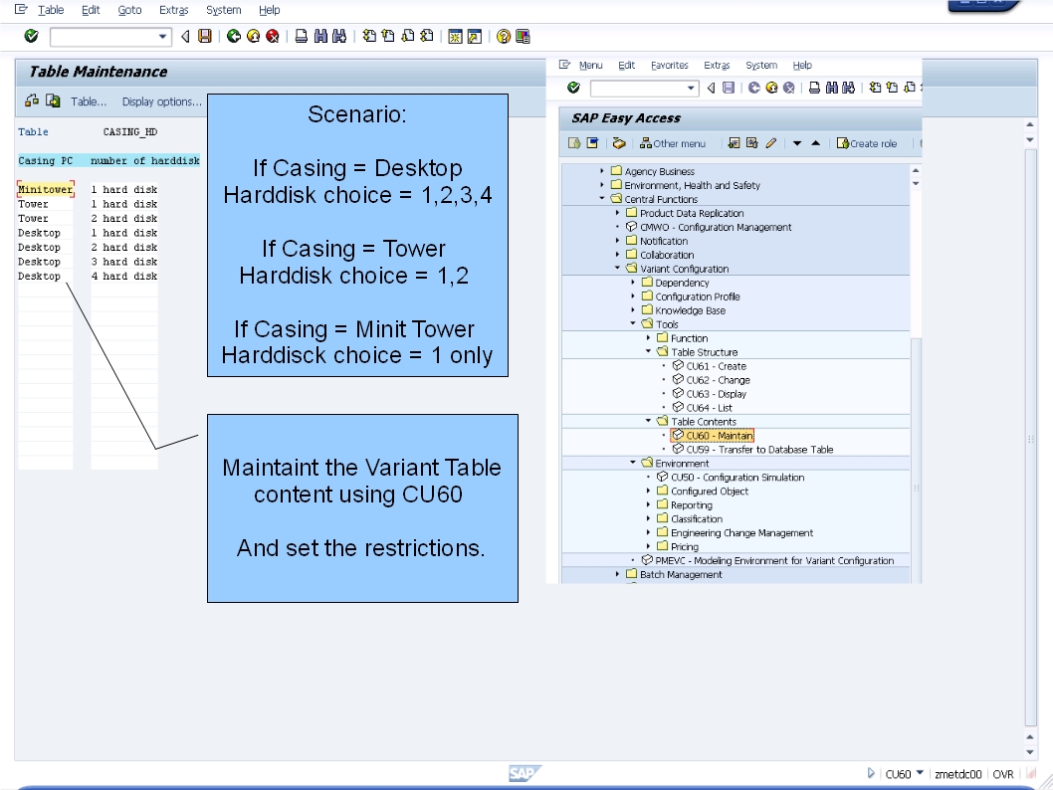Open CU60 dropdown in status bar
Image resolution: width=1053 pixels, height=790 pixels.
(x=920, y=772)
